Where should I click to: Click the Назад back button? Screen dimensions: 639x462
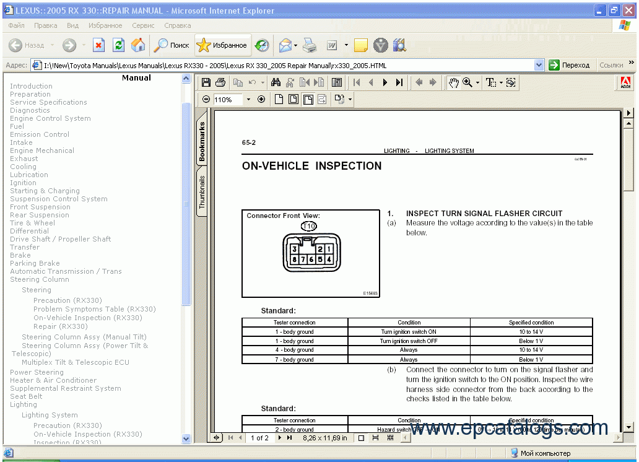coord(27,45)
